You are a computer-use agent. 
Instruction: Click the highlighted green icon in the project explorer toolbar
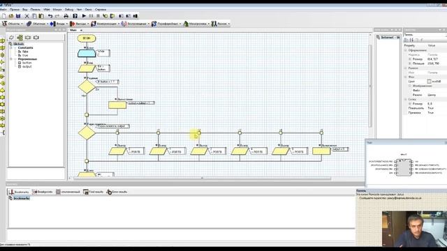click(x=20, y=37)
